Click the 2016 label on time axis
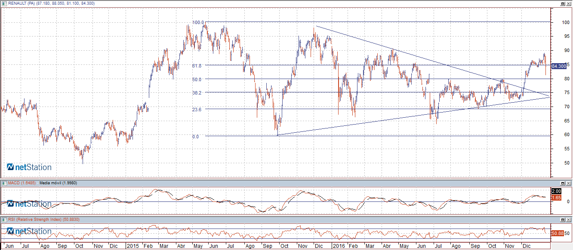Screen dimensions: 573x250 pyautogui.click(x=339, y=247)
